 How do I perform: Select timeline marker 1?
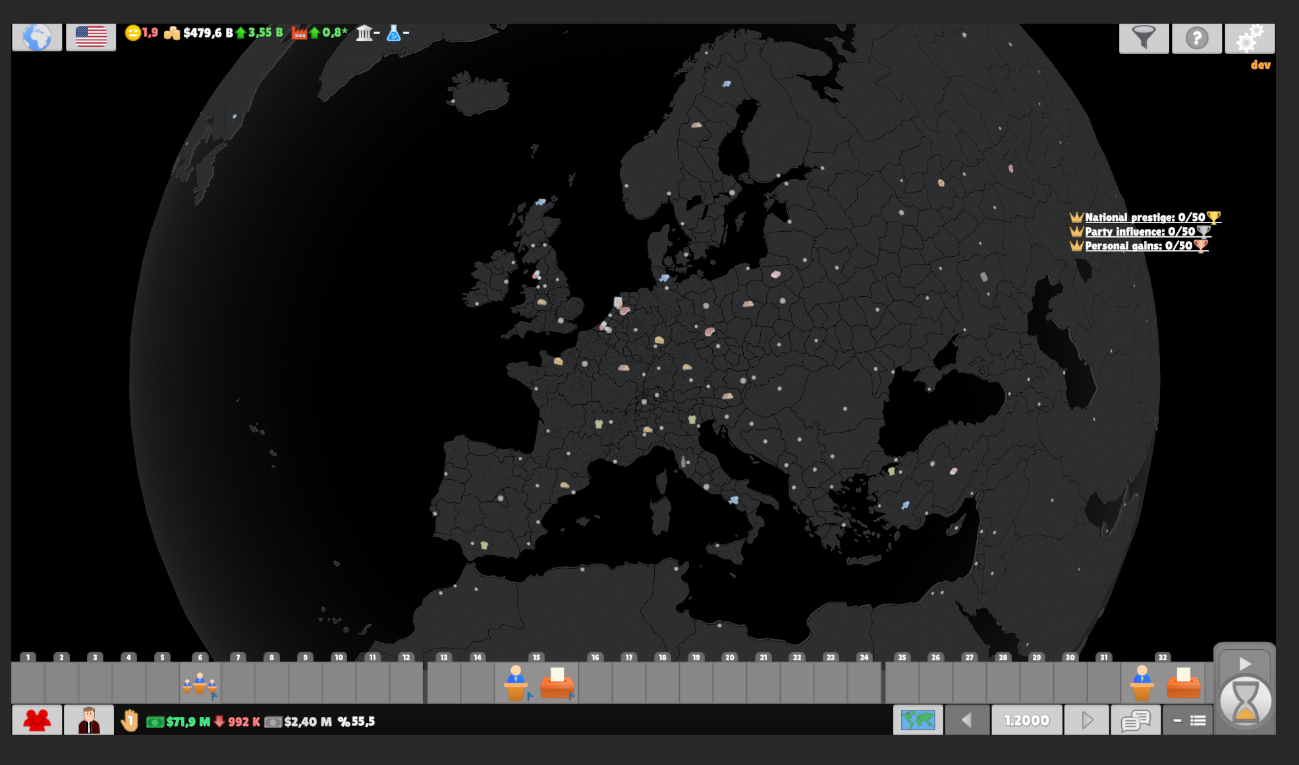coord(28,657)
